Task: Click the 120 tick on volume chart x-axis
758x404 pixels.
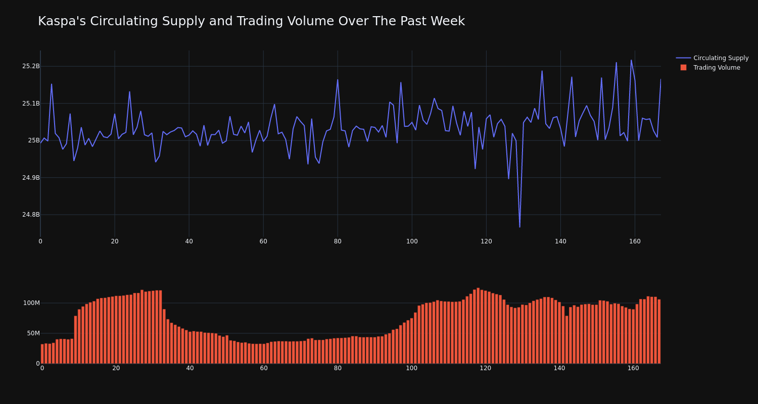Action: point(486,368)
